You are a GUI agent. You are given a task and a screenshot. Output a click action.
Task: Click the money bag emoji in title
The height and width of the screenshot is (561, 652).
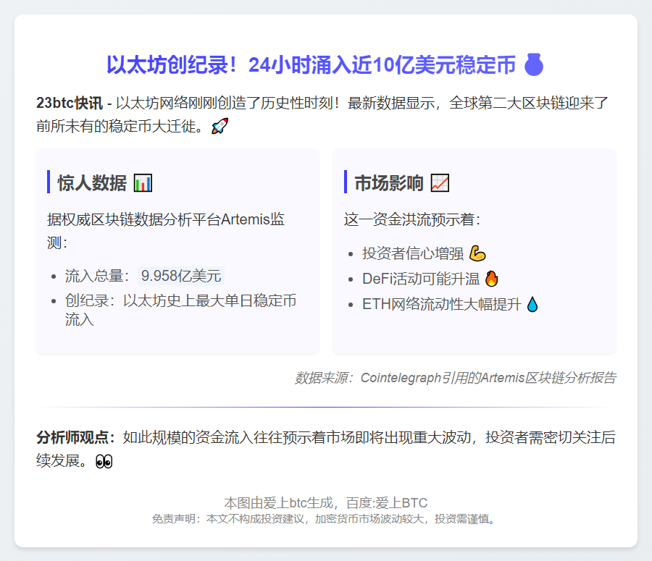pyautogui.click(x=534, y=64)
